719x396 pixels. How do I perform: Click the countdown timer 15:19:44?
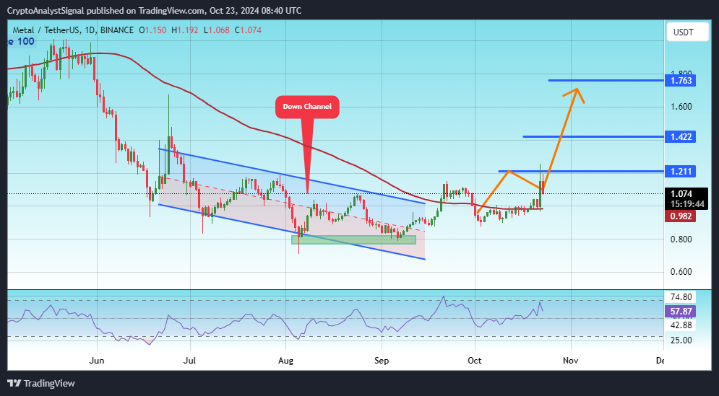point(687,205)
